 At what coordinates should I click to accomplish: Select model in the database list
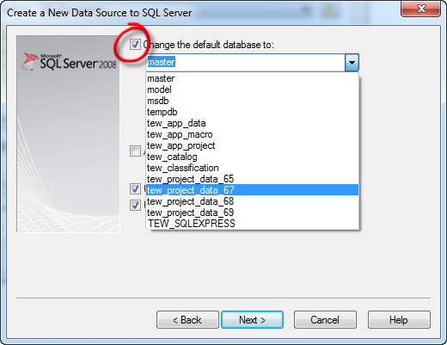point(252,89)
